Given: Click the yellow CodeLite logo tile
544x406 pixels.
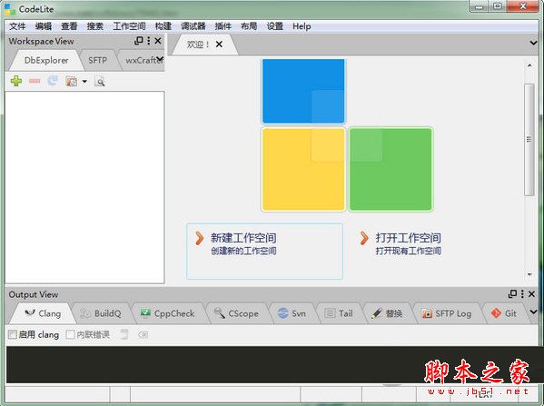Looking at the screenshot, I should click(x=303, y=169).
